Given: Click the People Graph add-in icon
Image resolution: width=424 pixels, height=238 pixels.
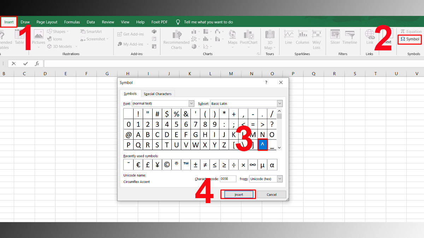Looking at the screenshot, I should click(154, 47).
